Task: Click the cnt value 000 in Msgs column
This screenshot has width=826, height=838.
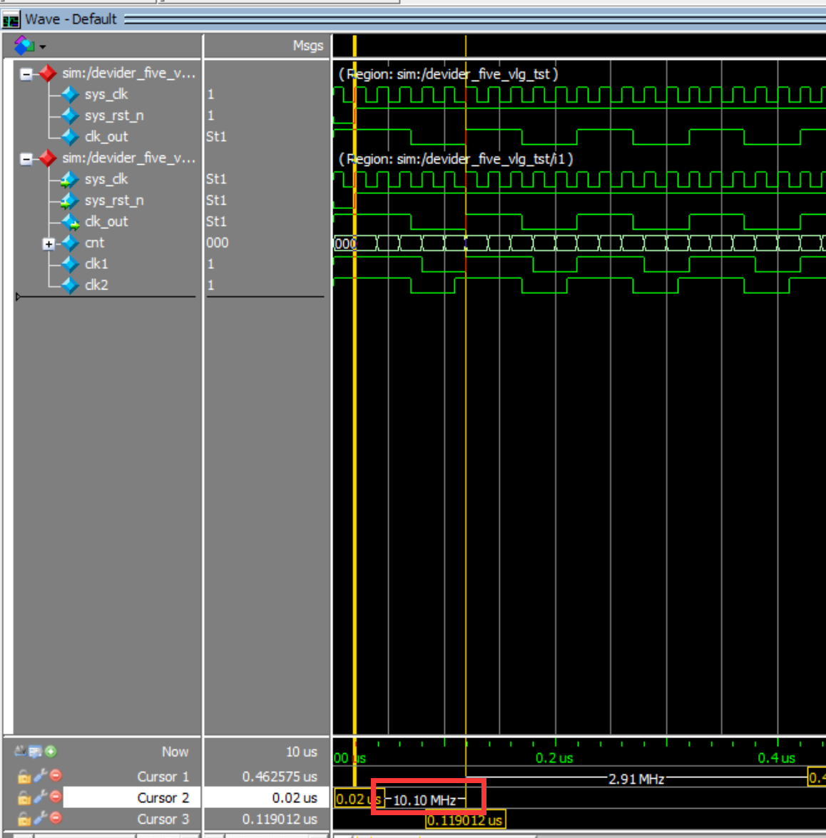Action: tap(217, 242)
